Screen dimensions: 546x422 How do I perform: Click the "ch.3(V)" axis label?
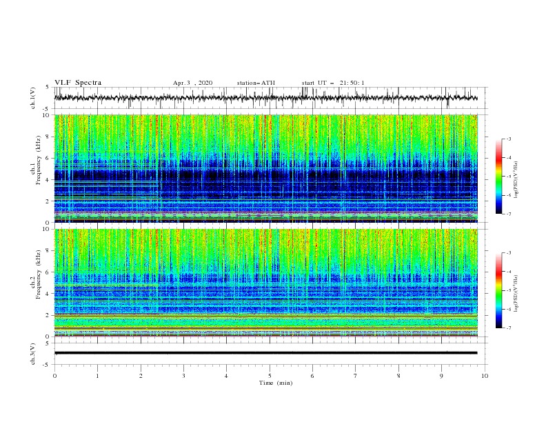[x=33, y=354]
